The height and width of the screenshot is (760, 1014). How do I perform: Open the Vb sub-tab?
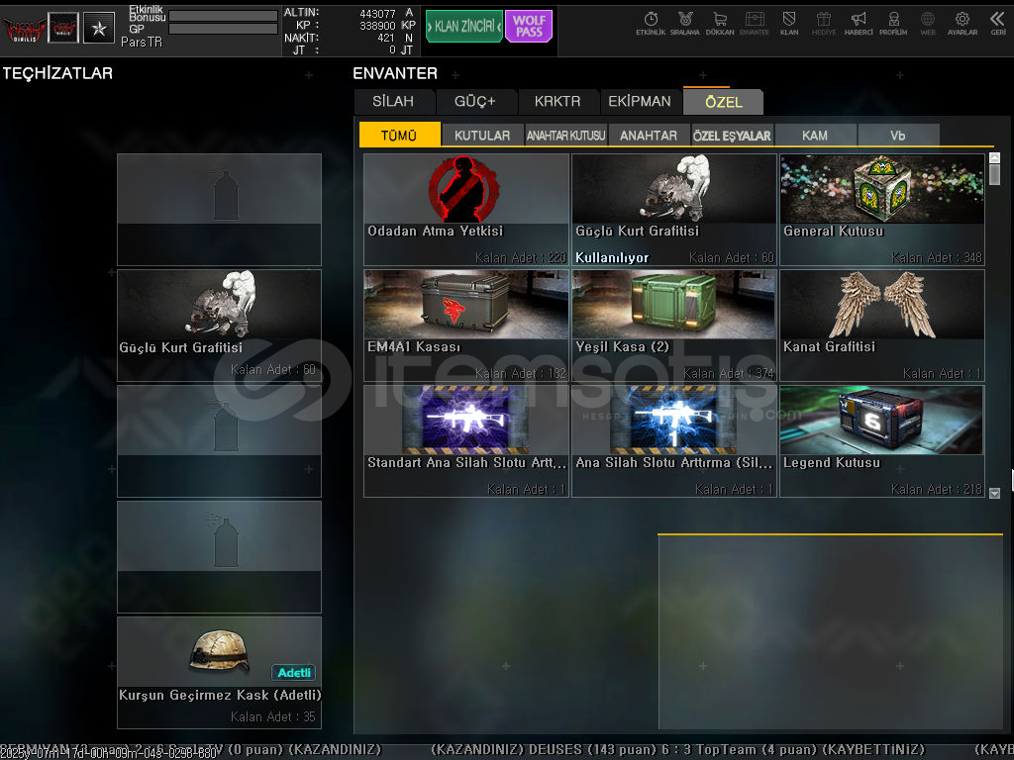click(x=897, y=135)
